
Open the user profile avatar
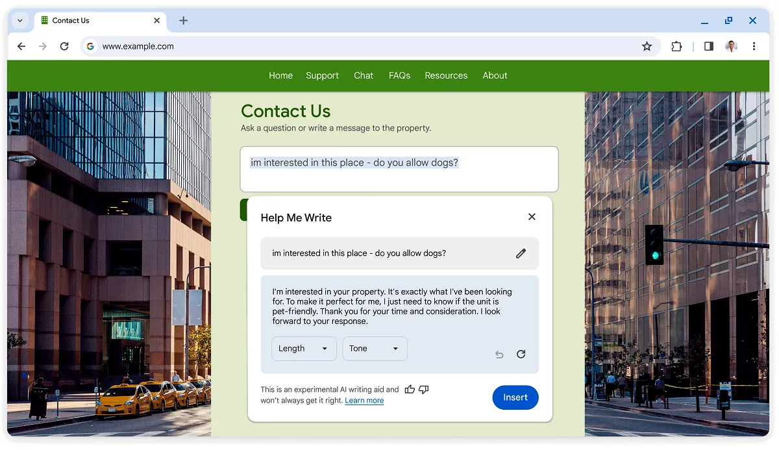(x=732, y=46)
